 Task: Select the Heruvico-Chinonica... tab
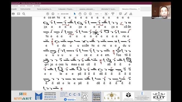click(130, 9)
